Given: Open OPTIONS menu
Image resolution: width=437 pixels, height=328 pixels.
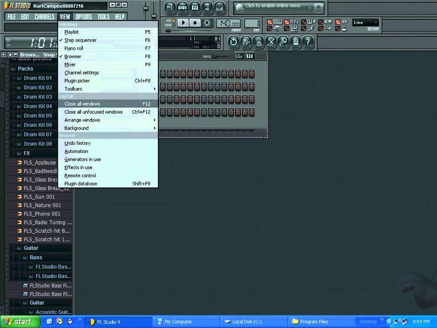Looking at the screenshot, I should pos(84,17).
